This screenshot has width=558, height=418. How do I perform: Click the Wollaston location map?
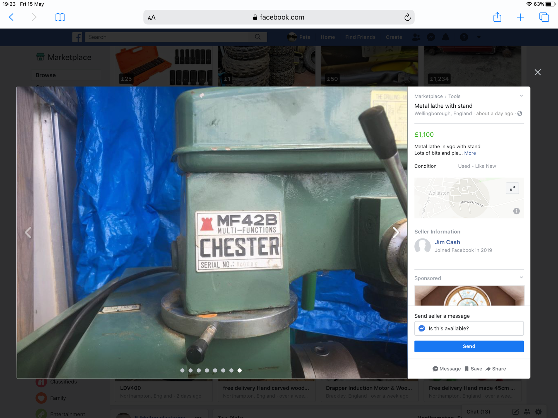click(x=469, y=198)
